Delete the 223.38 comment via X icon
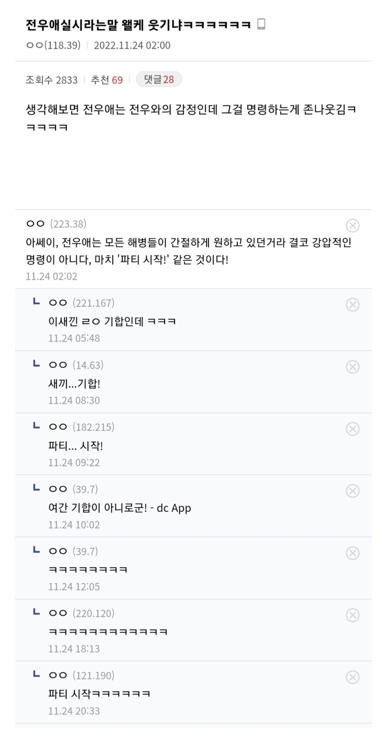Viewport: 387px width, 729px height. click(353, 225)
